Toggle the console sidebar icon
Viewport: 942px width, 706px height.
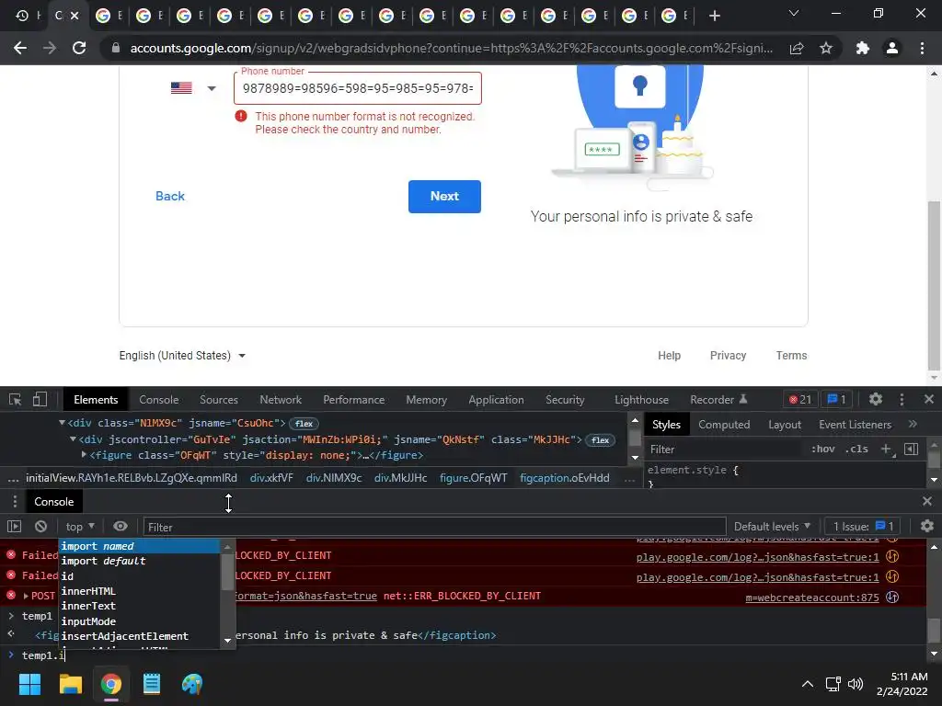15,527
